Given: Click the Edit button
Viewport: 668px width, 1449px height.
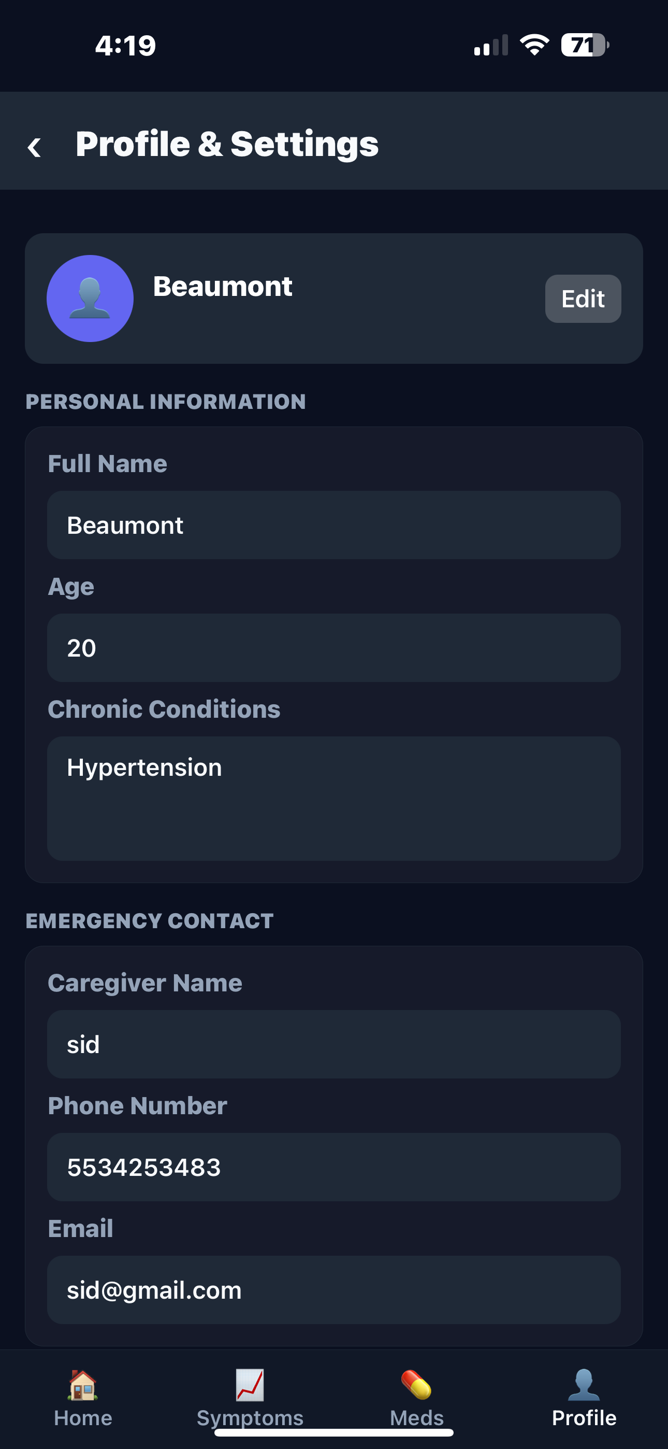Looking at the screenshot, I should click(x=583, y=299).
